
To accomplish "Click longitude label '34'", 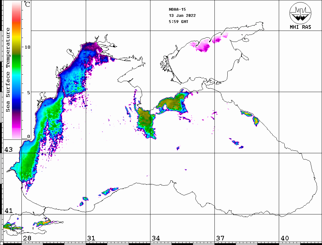I will coord(156,238).
